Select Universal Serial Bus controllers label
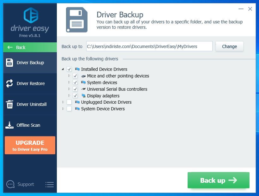Screen dimensions: 259x196 [x=117, y=89]
